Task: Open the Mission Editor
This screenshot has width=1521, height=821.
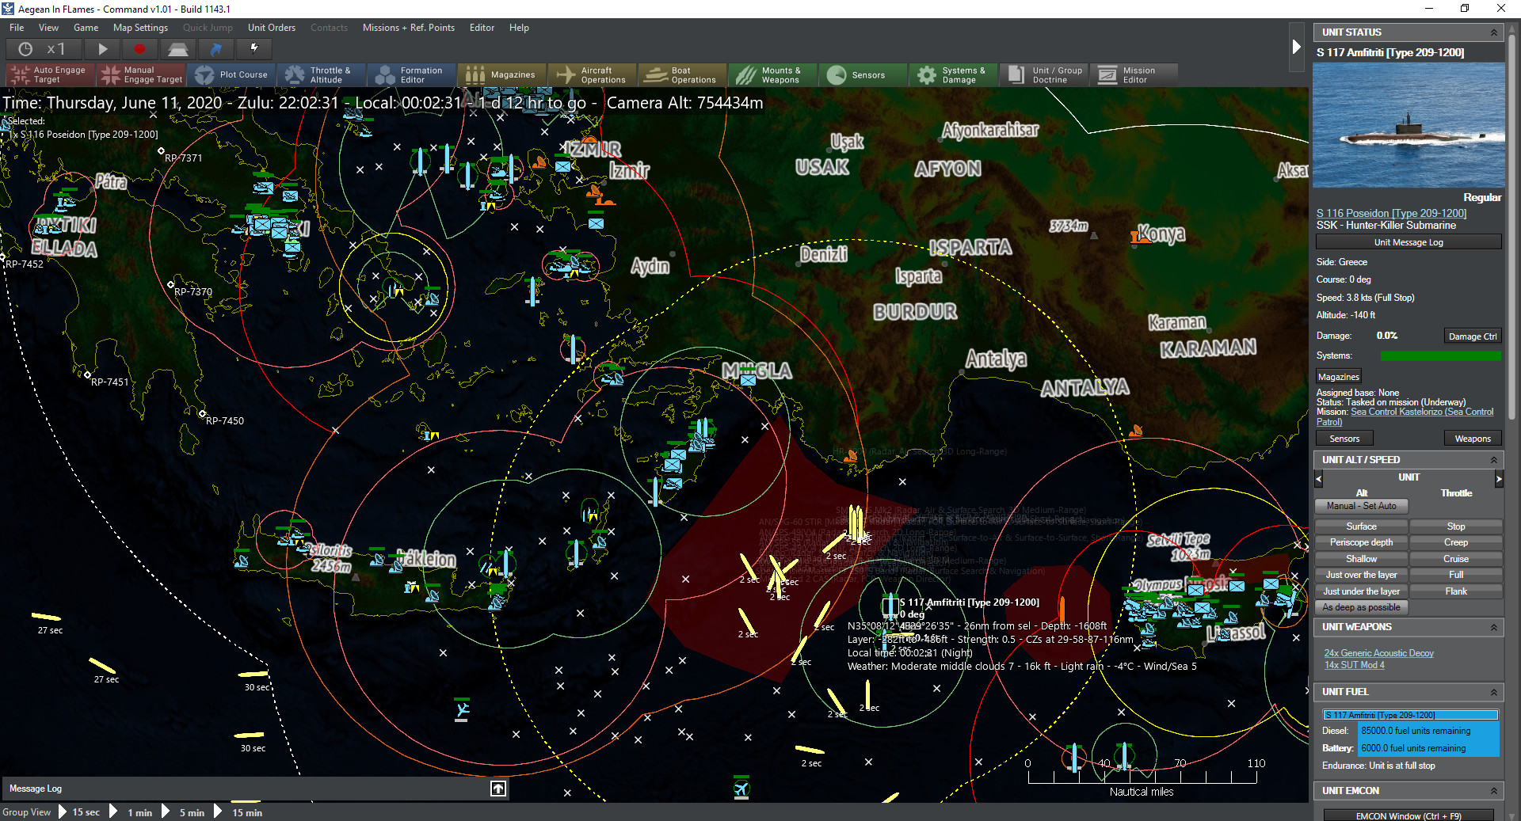Action: pos(1134,74)
